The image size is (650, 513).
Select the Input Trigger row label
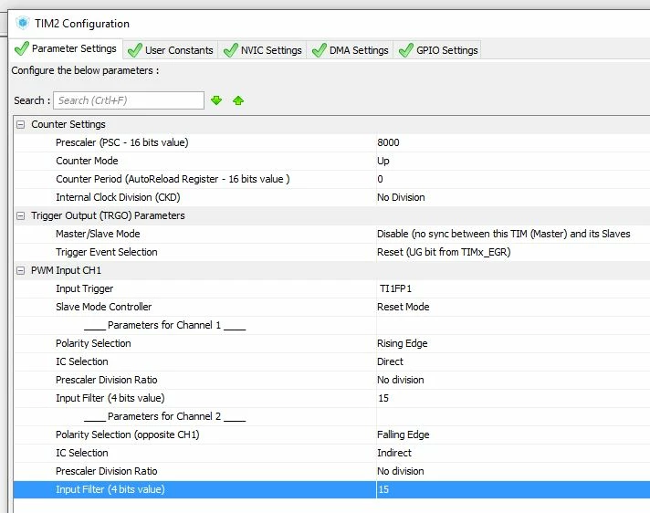point(84,288)
